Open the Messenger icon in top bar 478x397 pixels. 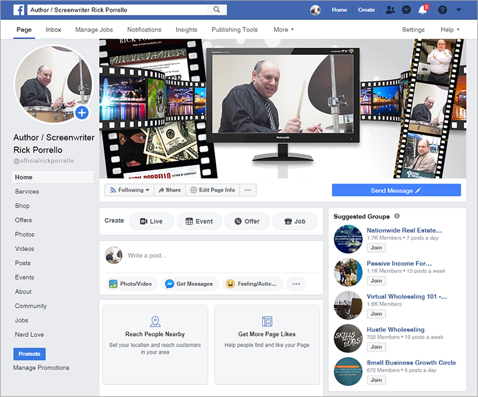[x=406, y=10]
